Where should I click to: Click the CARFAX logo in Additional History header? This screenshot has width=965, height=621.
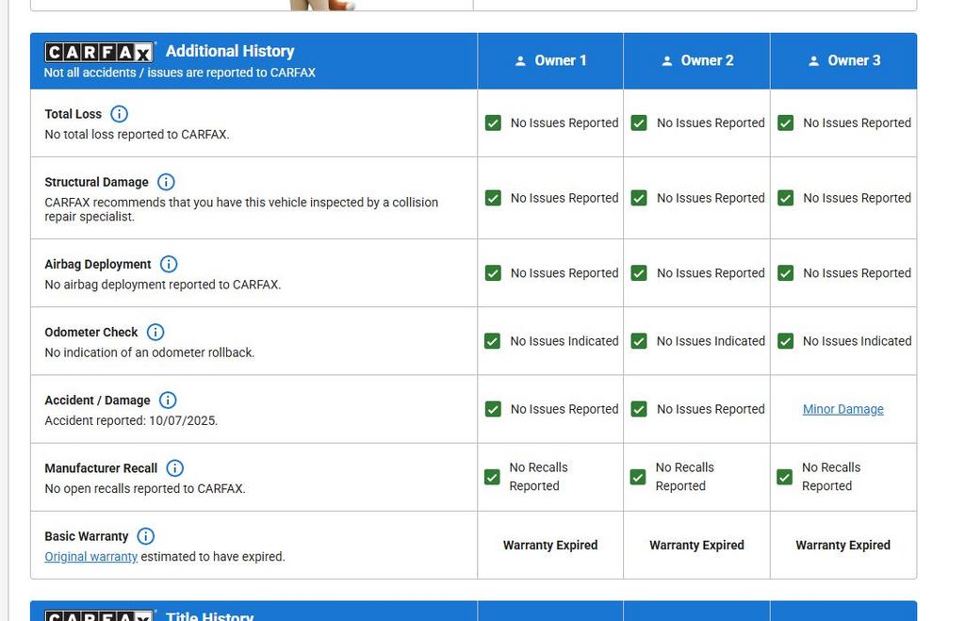(99, 52)
